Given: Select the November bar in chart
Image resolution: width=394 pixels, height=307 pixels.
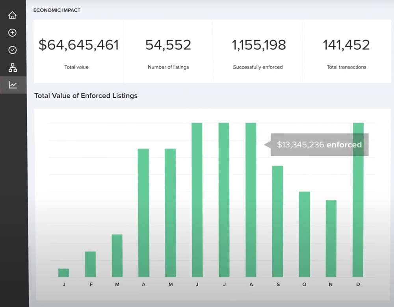Looking at the screenshot, I should pos(331,238).
